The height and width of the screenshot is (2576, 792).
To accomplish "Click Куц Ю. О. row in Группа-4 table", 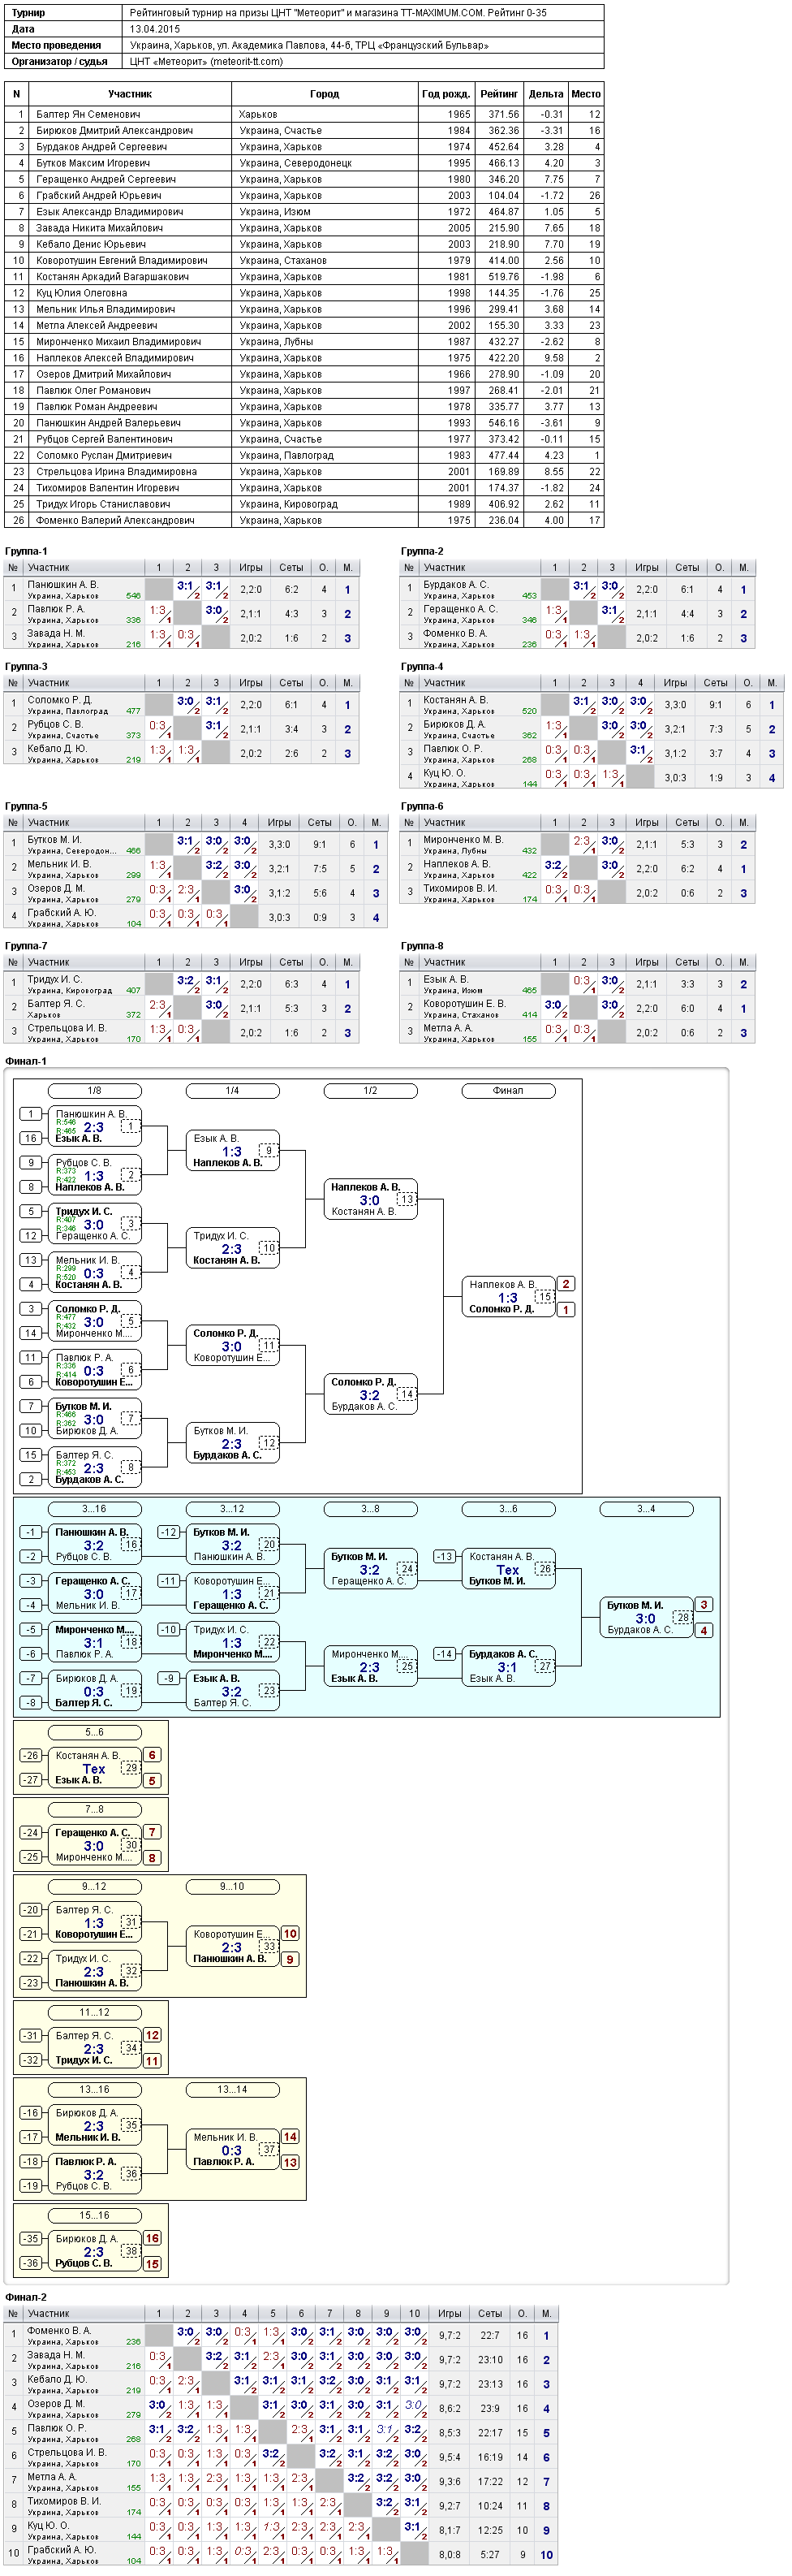I will (x=592, y=777).
